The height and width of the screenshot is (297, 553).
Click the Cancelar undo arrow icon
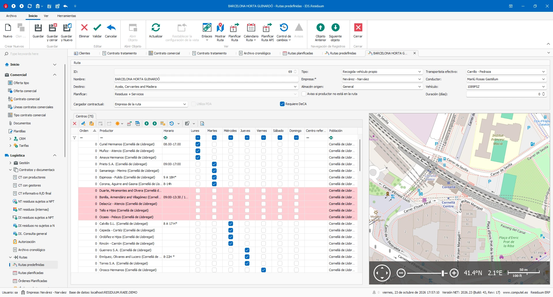point(111,31)
